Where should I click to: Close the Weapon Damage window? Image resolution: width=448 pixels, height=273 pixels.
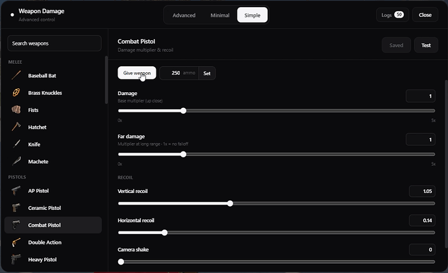coord(425,15)
